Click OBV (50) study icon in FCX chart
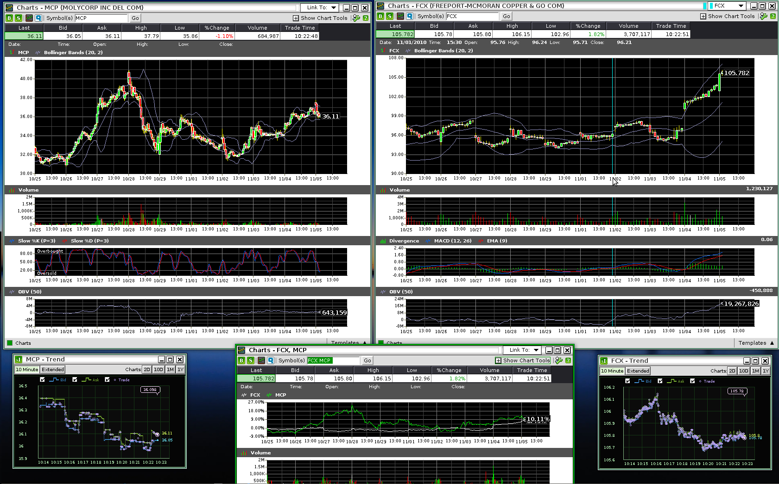Image resolution: width=779 pixels, height=484 pixels. point(383,292)
